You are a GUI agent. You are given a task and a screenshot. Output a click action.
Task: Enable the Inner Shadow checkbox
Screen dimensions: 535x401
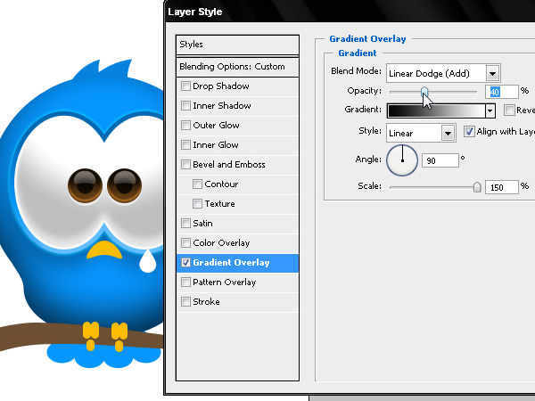pos(185,105)
